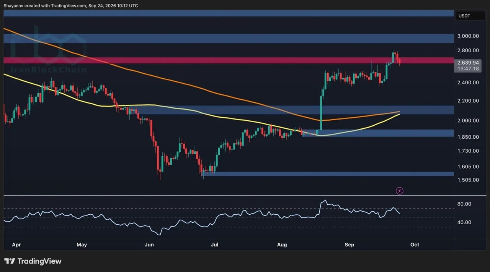
Task: Select the red resistance zone rectangle
Action: click(229, 60)
